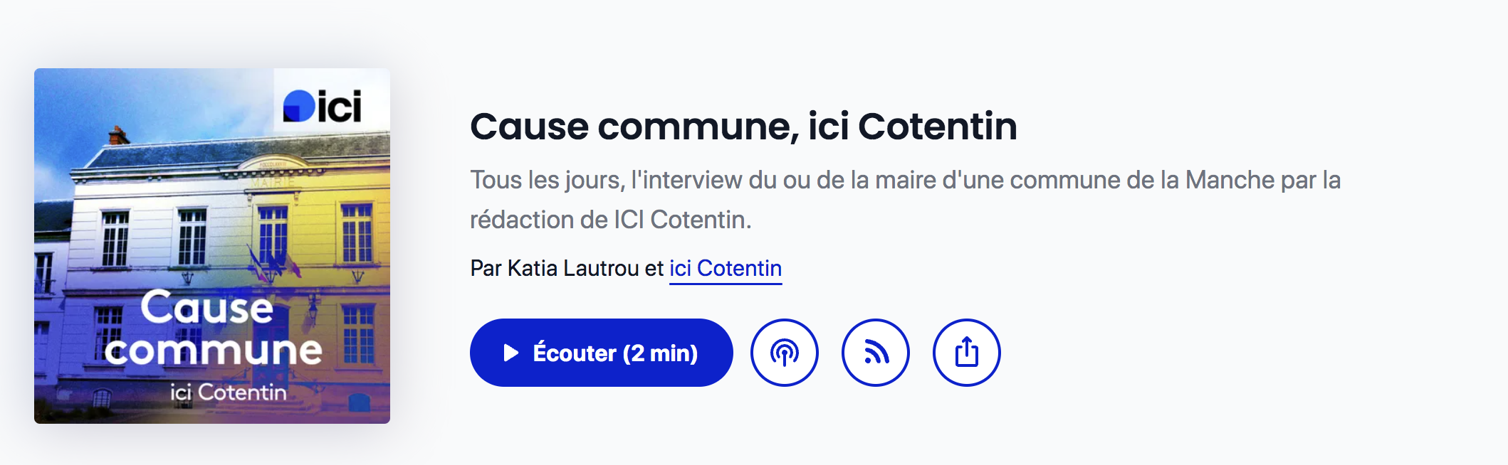Open the RSS feed icon
The width and height of the screenshot is (1508, 465).
pyautogui.click(x=875, y=353)
